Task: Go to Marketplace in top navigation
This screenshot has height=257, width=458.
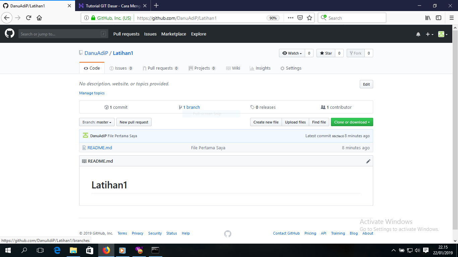Action: coord(174,34)
